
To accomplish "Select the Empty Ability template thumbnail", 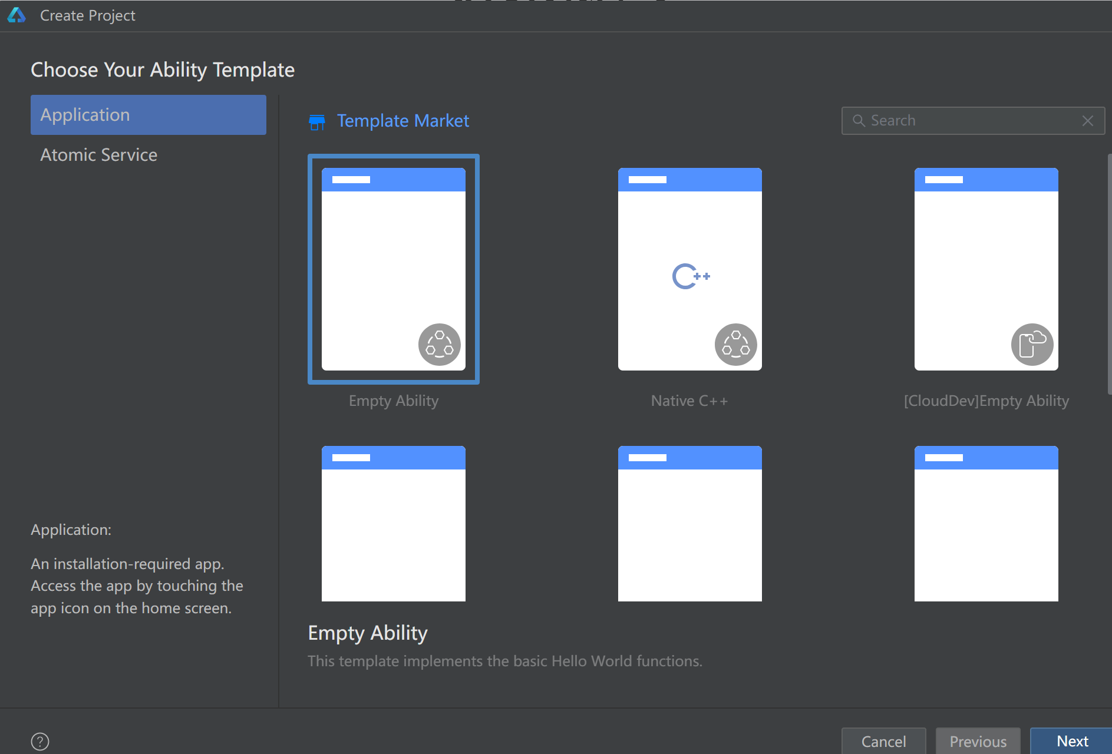I will [394, 269].
